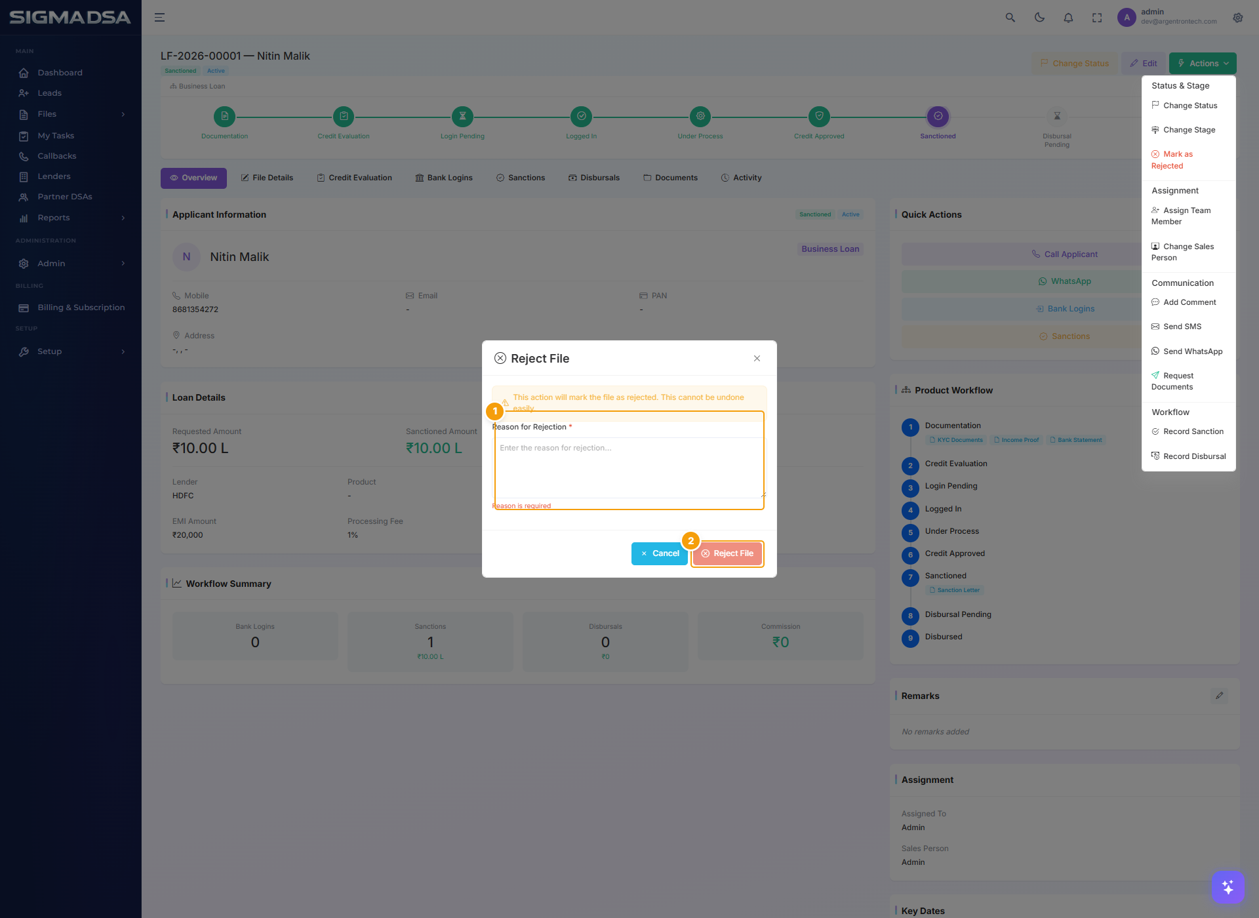
Task: Toggle fullscreen icon in header
Action: (1097, 18)
